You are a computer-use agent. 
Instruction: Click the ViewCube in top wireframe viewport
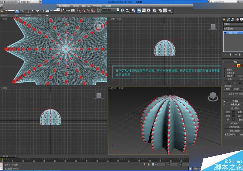click(x=99, y=26)
